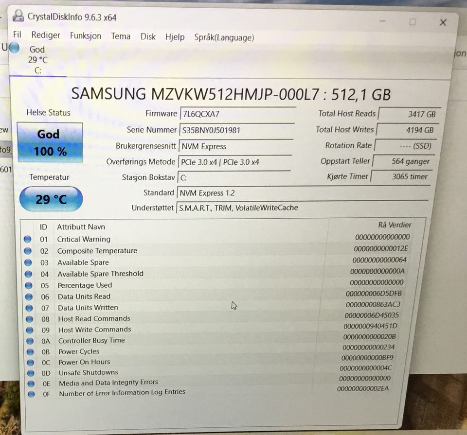
Task: Click the blue drive status orb near C: drive
Action: click(14, 48)
